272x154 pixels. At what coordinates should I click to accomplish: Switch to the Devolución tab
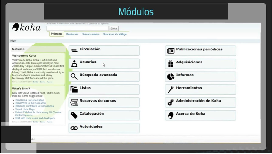coord(72,34)
